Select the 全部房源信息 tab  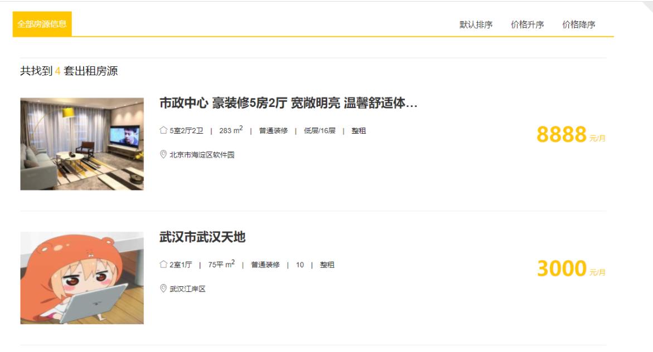[42, 24]
